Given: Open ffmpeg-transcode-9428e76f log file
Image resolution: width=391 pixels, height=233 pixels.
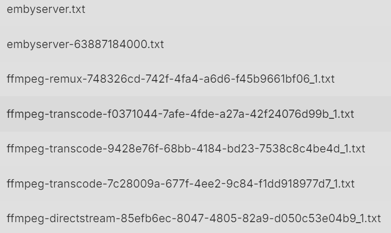Looking at the screenshot, I should tap(195, 149).
